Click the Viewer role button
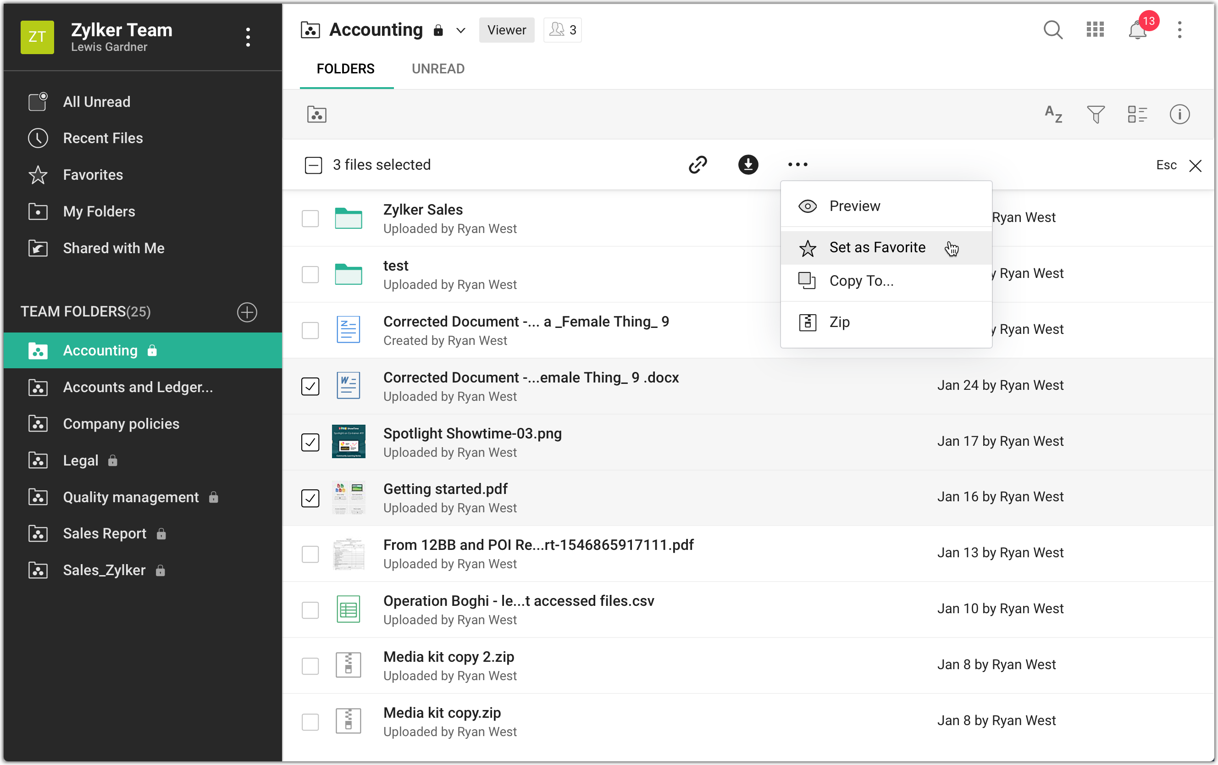The image size is (1218, 765). [x=506, y=30]
